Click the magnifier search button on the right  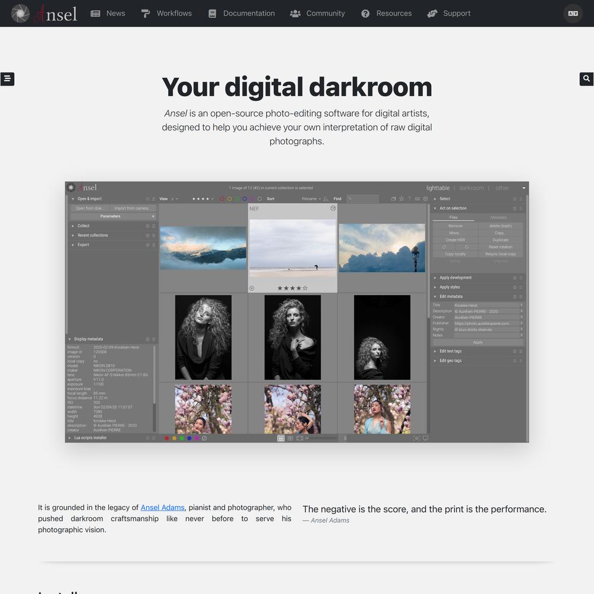[x=586, y=78]
